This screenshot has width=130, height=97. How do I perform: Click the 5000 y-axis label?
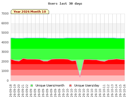tap(5, 33)
